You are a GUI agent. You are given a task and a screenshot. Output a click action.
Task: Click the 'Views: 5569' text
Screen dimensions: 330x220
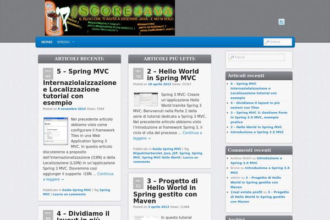click(95, 109)
